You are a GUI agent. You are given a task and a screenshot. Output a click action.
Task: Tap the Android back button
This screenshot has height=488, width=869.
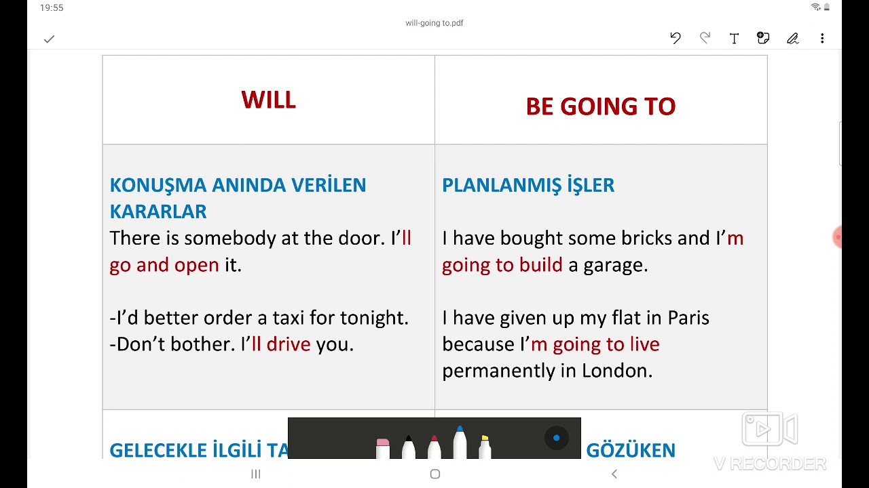(x=614, y=474)
